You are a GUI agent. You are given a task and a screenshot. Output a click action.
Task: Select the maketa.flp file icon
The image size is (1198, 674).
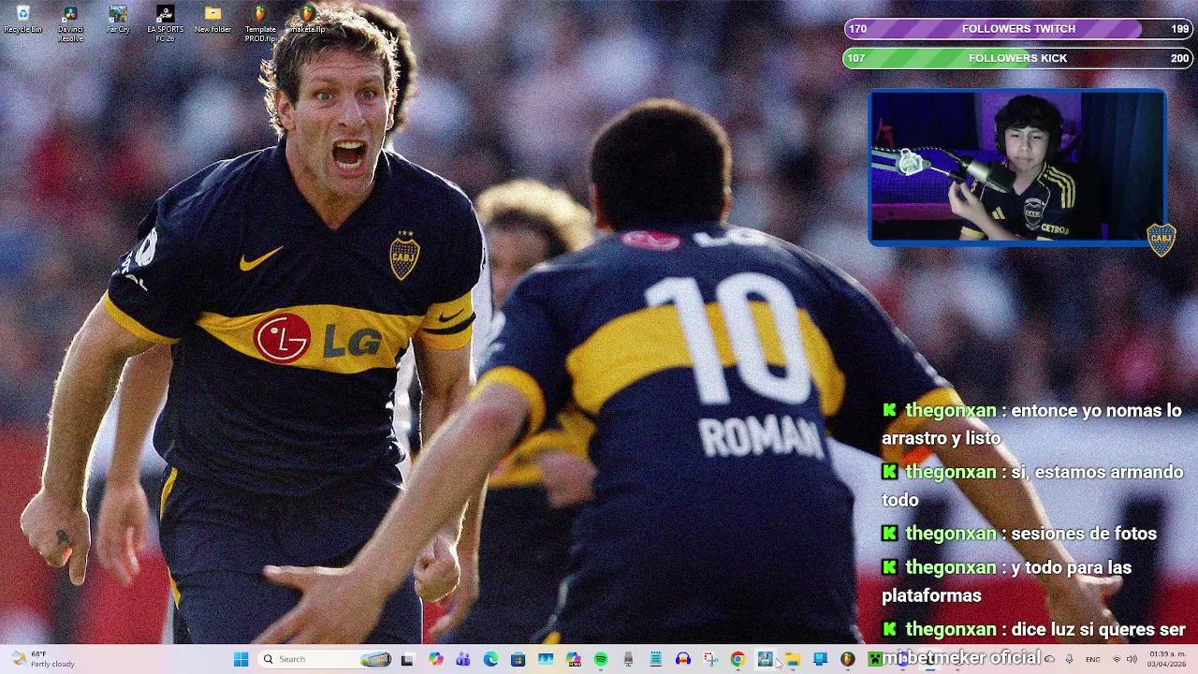click(308, 19)
